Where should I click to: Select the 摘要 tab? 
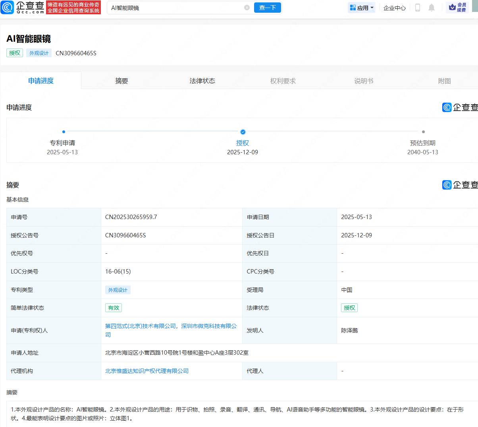pos(121,80)
